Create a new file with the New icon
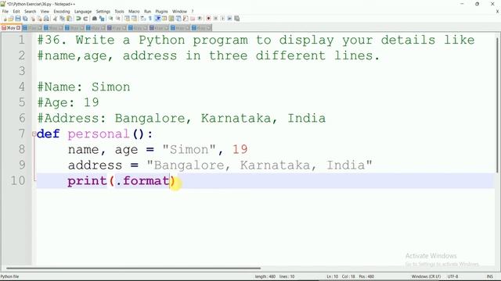Viewport: 501px width, 281px height. click(5, 19)
